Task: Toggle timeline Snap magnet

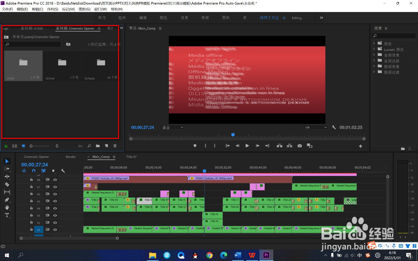Action: (34, 171)
